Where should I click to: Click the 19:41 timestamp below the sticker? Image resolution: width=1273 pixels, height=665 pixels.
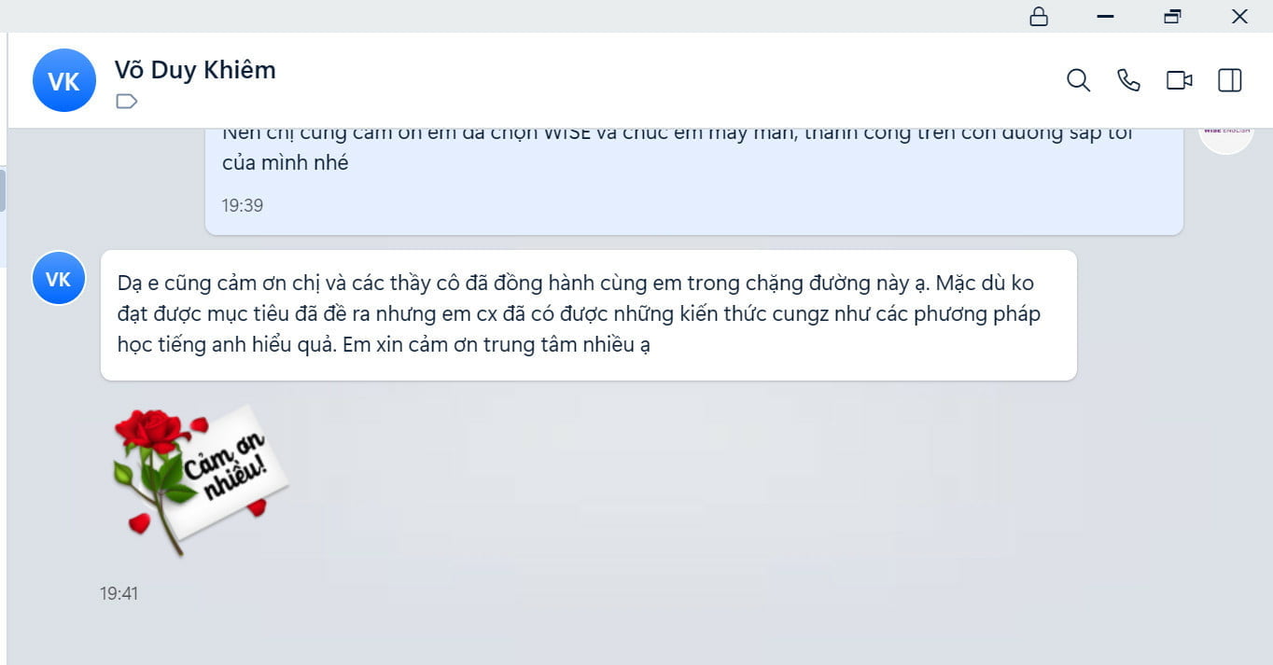[119, 593]
